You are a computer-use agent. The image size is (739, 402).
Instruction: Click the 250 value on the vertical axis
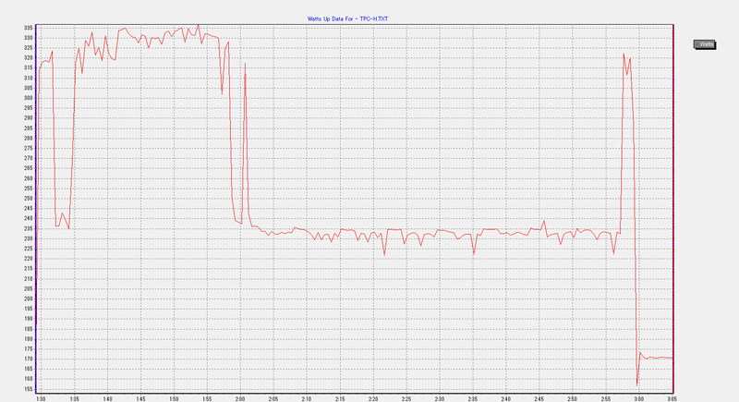[29, 199]
